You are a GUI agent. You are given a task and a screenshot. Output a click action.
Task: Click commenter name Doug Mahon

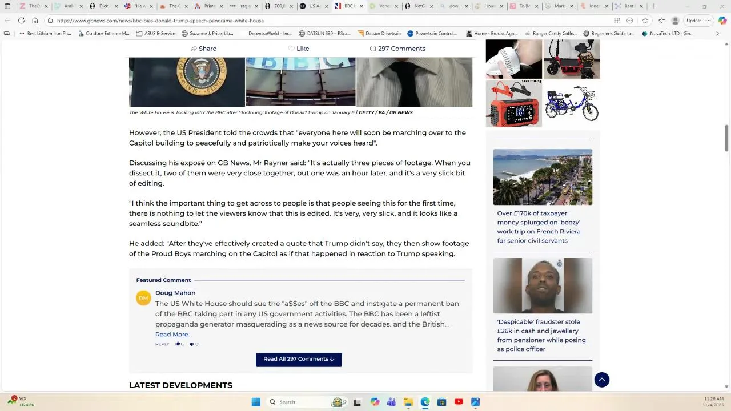coord(175,293)
